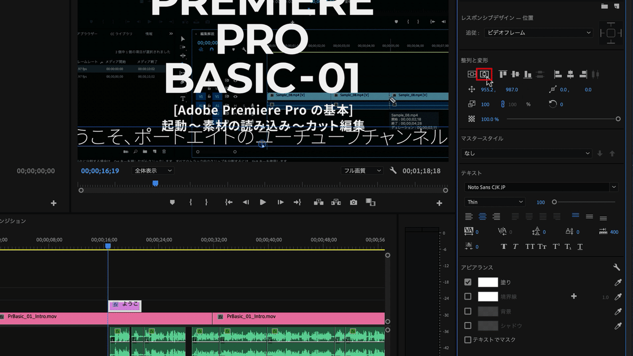Viewport: 633px width, 356px height.
Task: Enable the 背景 background checkbox
Action: (467, 311)
